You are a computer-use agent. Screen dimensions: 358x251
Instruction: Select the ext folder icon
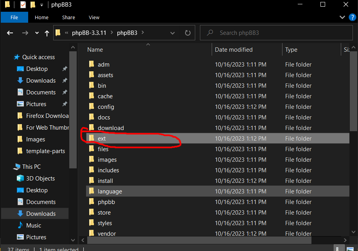[92, 138]
